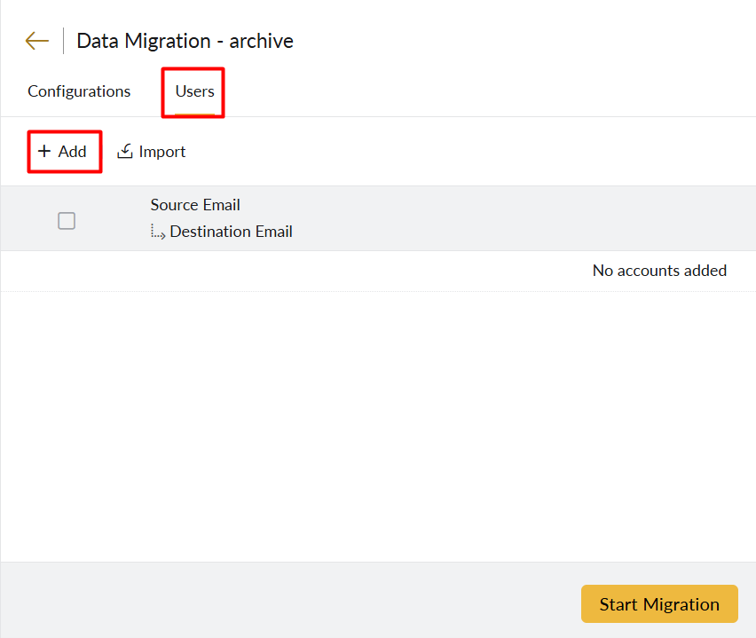Click the dotted arrow before Destination Email
756x638 pixels.
pyautogui.click(x=158, y=232)
